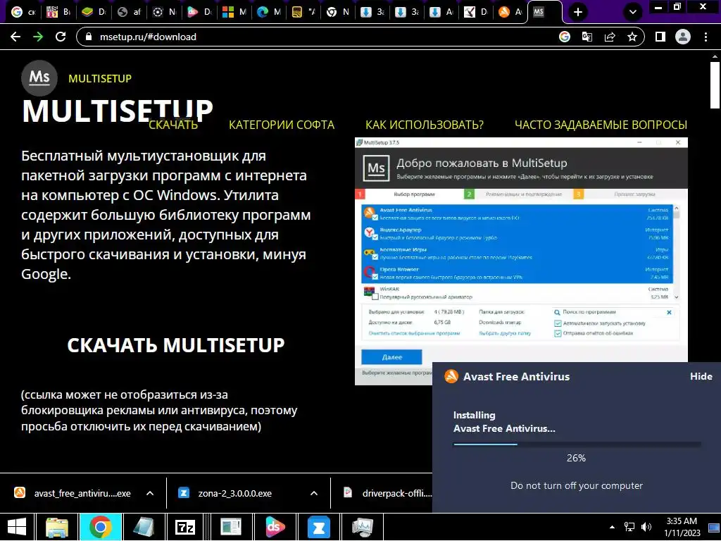
Task: Open the СКАЧАТЬ menu link
Action: pos(173,125)
